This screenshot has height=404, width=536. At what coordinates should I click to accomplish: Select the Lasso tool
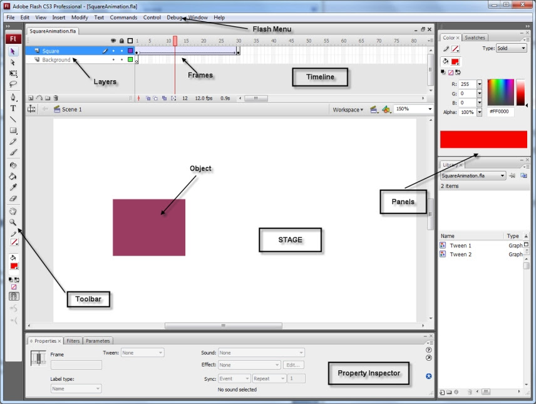(13, 84)
